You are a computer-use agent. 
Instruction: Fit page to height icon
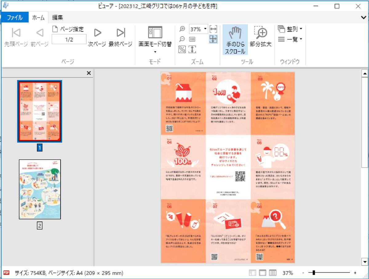[x=192, y=49]
